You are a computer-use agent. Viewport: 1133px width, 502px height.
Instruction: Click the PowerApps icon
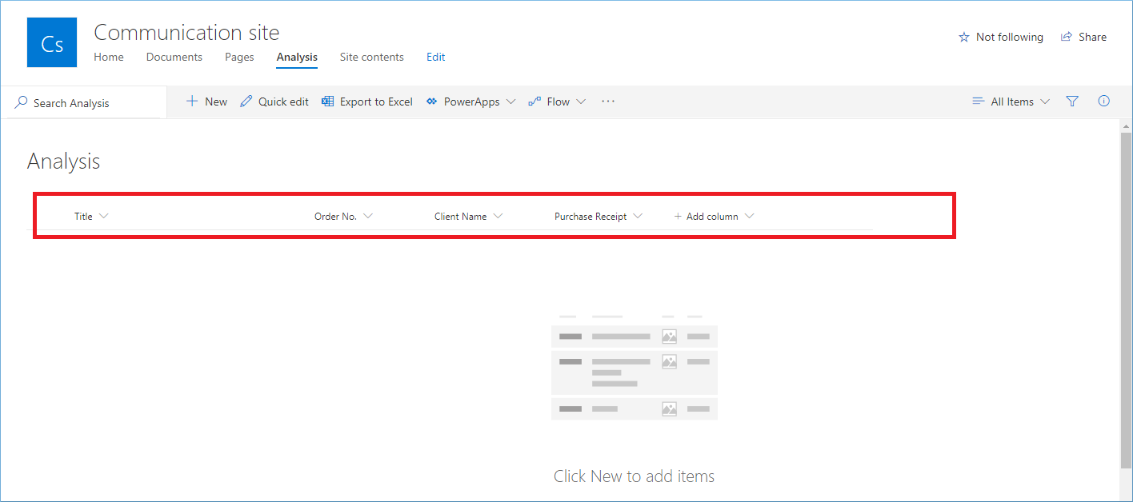coord(433,102)
